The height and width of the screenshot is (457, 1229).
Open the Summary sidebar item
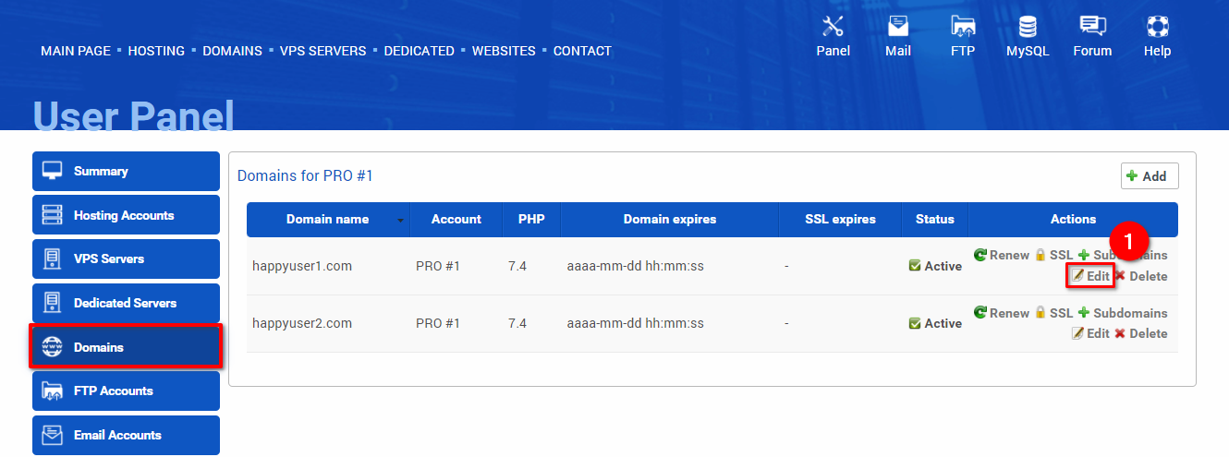click(126, 171)
